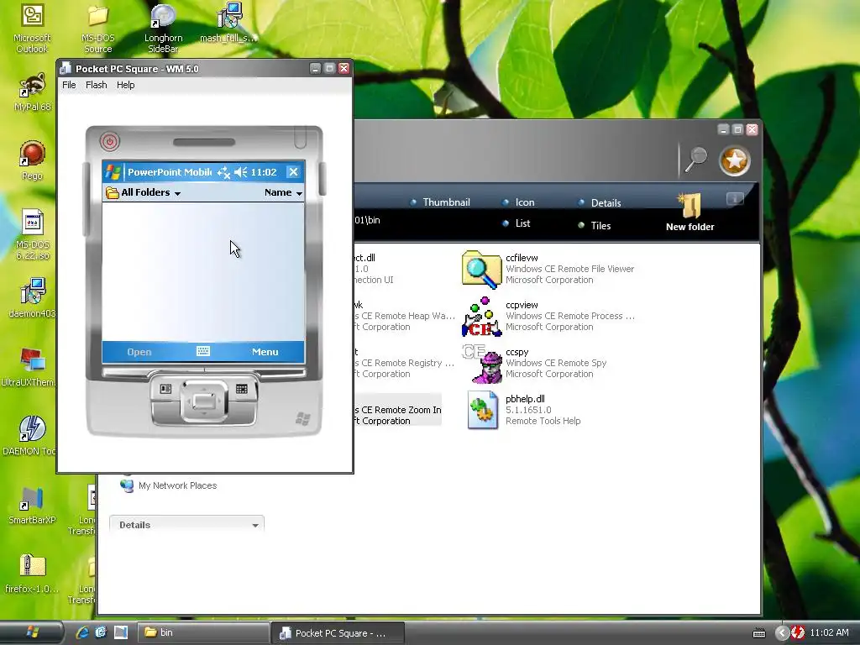Screen dimensions: 860x645
Task: Open the Pego desktop shortcut
Action: pyautogui.click(x=33, y=160)
